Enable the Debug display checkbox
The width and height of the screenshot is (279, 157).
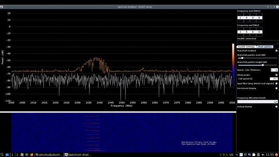[276, 106]
